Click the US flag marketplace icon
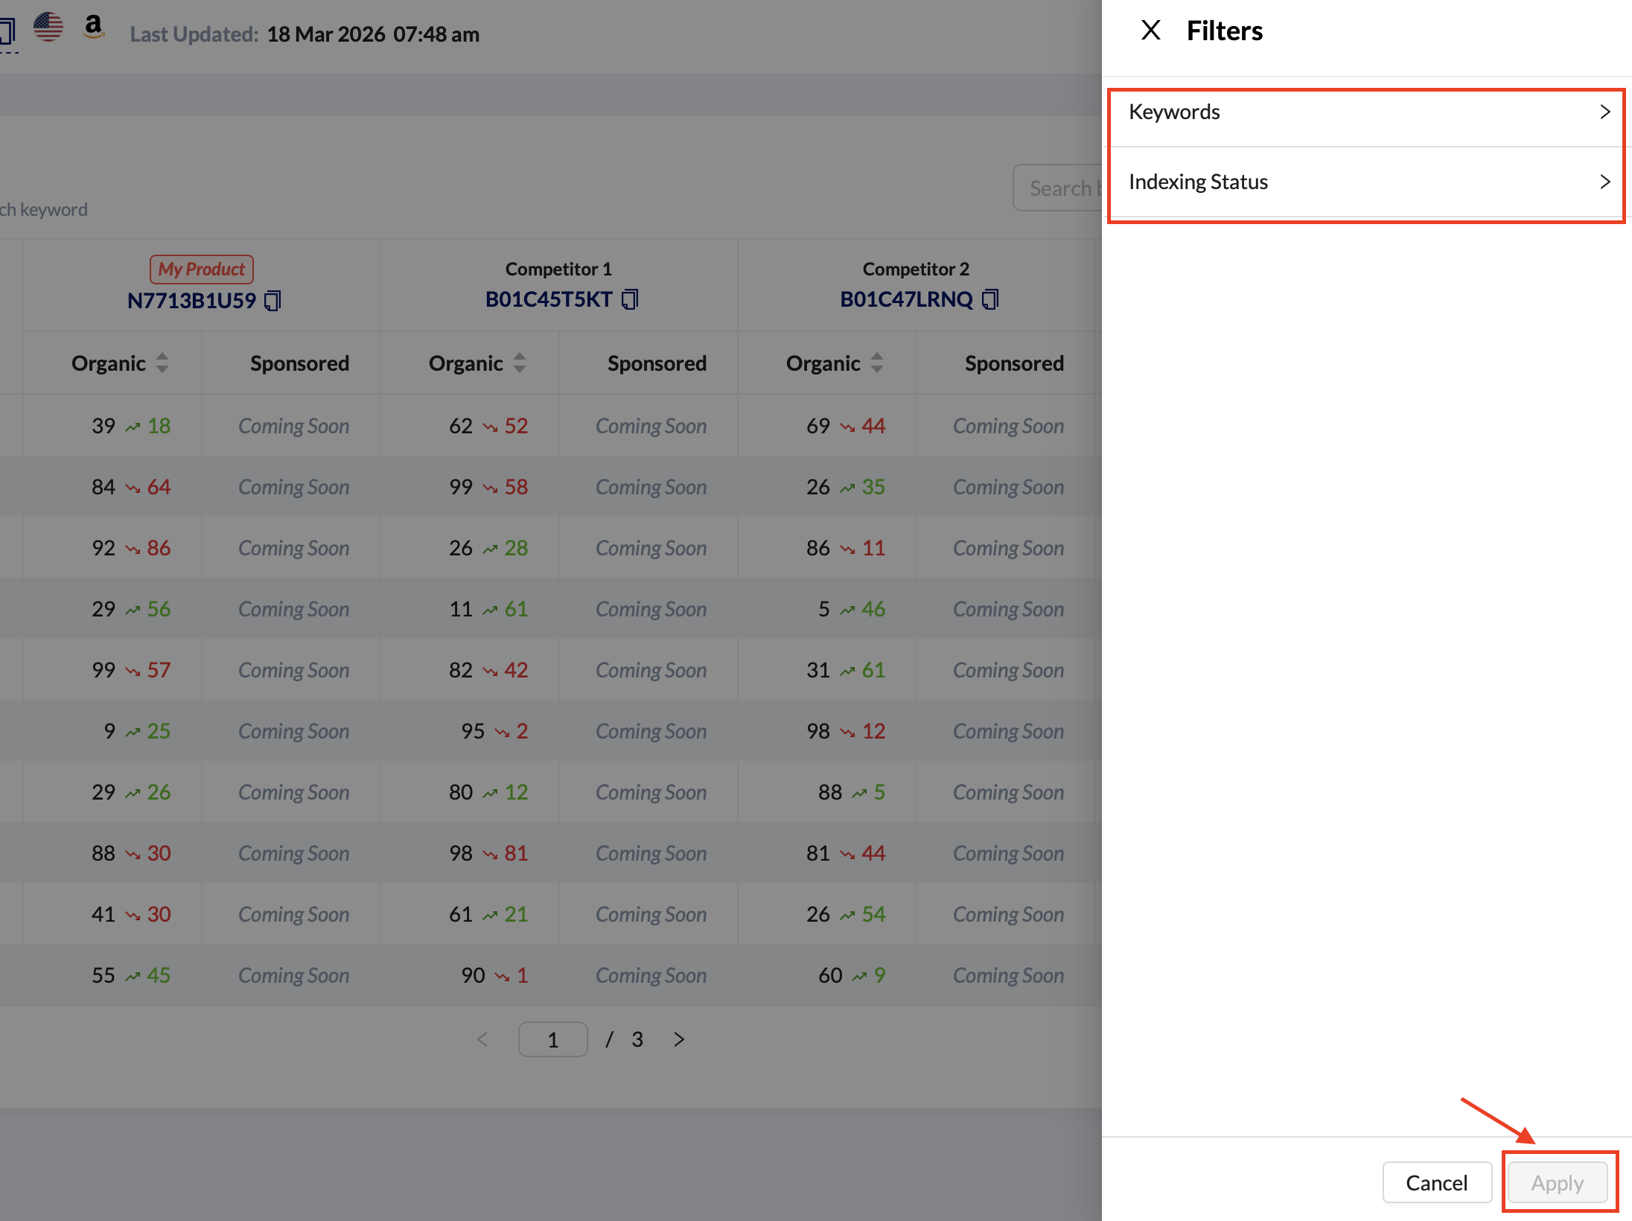1632x1221 pixels. 48,28
